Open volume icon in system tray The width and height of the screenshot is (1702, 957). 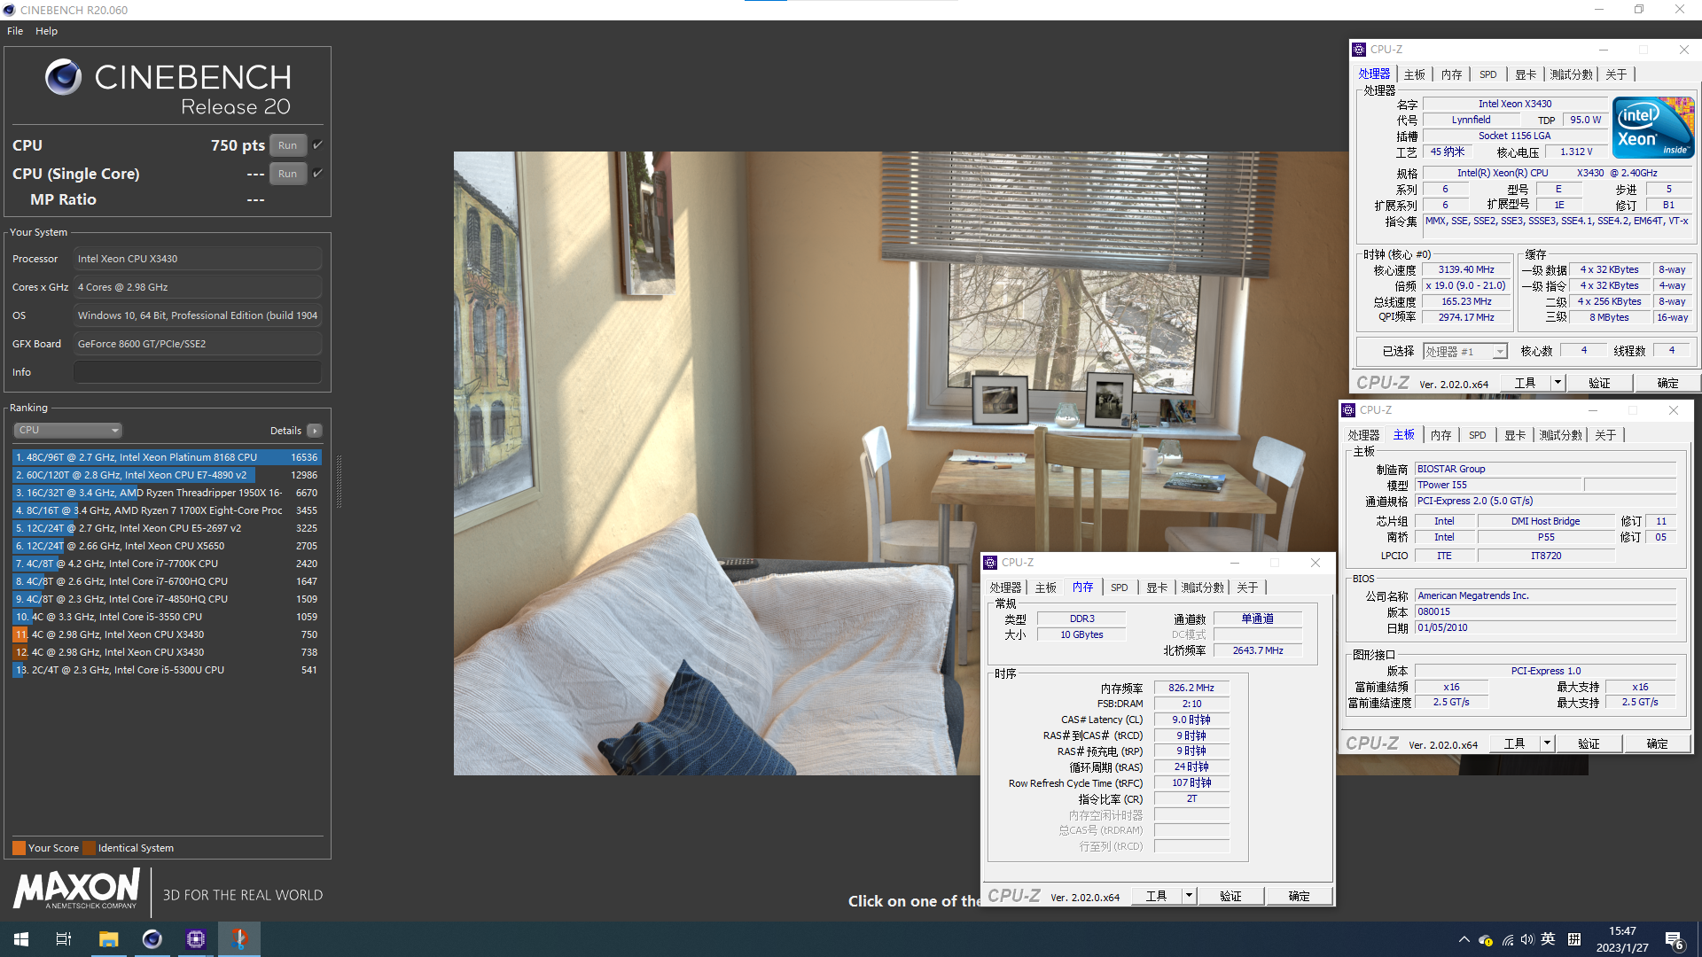point(1526,939)
